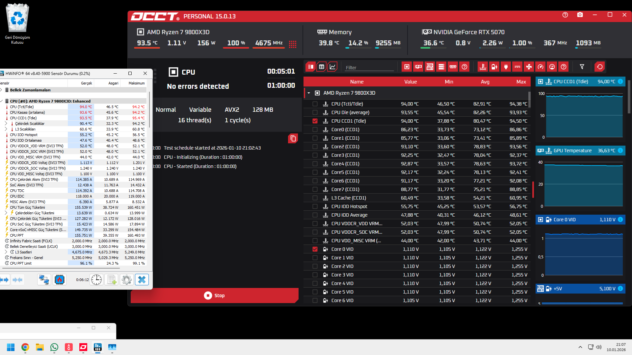Toggle the memory module sensor filter icon

[453, 67]
